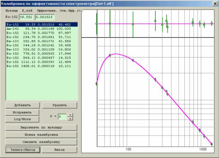Select row Eu-152 244.70
This screenshot has width=219, height=158.
point(42,37)
